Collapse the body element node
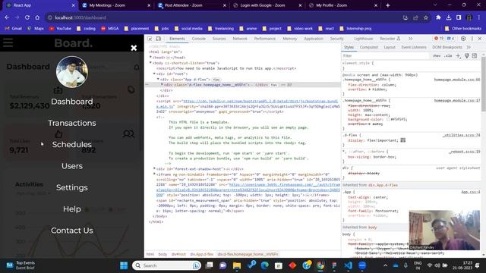Image resolution: width=486 pixels, height=273 pixels. [x=150, y=63]
